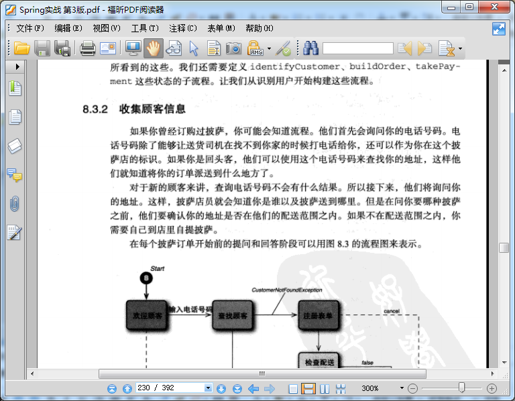Open the bookmarks panel in sidebar

[15, 89]
